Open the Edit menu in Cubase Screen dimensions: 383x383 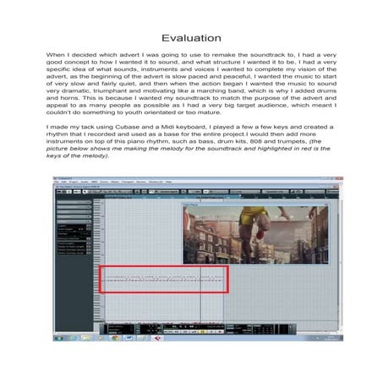click(x=63, y=182)
